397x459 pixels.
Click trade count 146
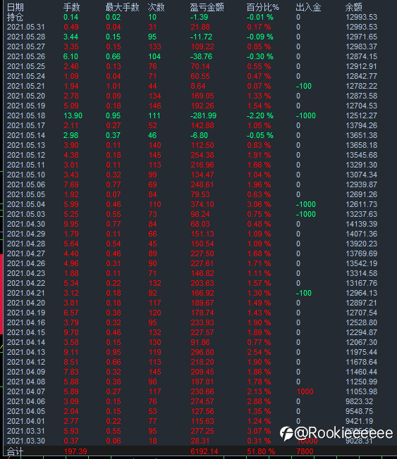(155, 106)
